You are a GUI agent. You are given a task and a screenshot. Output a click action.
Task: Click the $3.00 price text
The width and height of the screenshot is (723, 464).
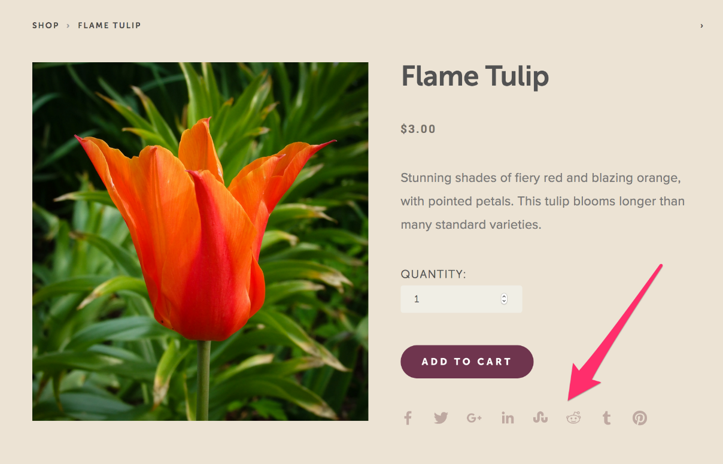pyautogui.click(x=418, y=129)
